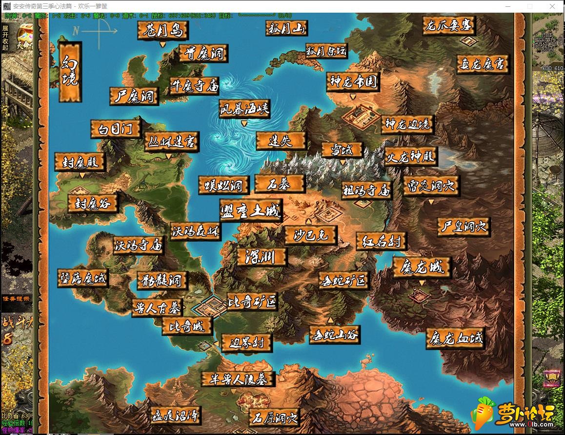Select the 龙爪要塞 location sign
This screenshot has height=435, width=565.
pyautogui.click(x=449, y=25)
